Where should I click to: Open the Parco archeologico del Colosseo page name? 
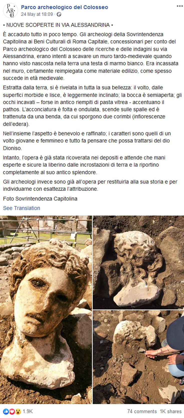tap(65, 7)
